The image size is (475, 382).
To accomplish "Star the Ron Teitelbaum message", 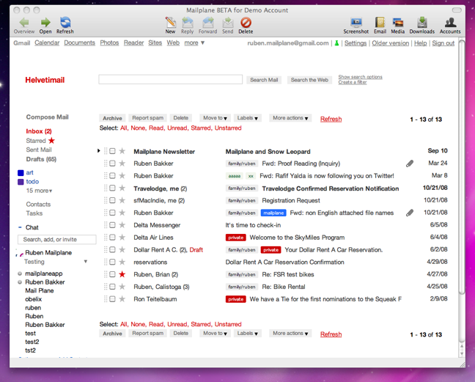I will point(122,299).
